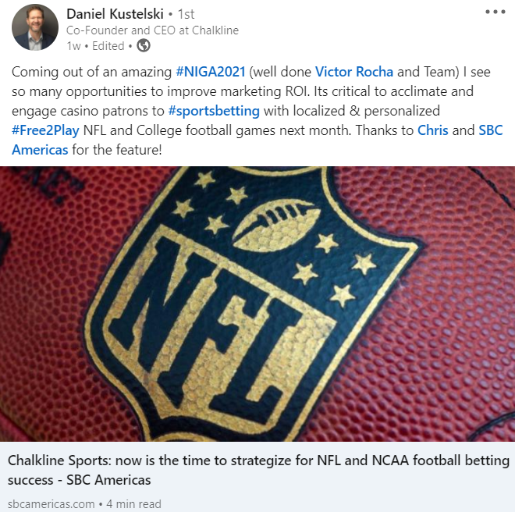Open the Chris profile mention
Image resolution: width=515 pixels, height=512 pixels.
(x=432, y=130)
